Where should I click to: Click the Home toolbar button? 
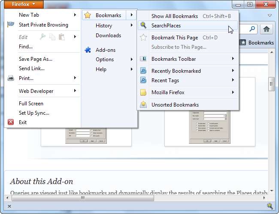(x=267, y=29)
